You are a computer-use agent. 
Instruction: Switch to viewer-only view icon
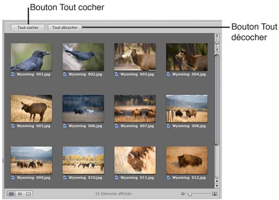click(x=28, y=194)
